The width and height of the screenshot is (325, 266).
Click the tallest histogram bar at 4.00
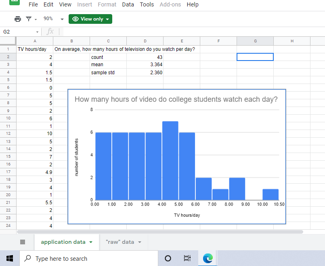(x=170, y=161)
